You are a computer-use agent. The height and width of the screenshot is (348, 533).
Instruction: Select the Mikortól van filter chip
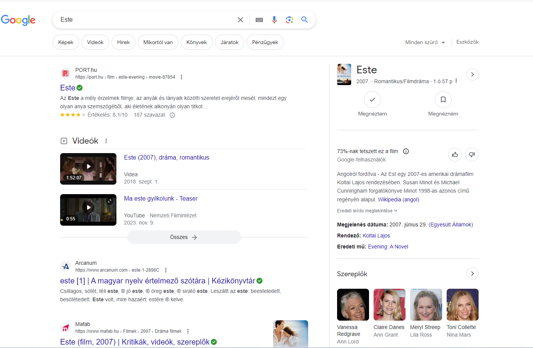(x=158, y=42)
